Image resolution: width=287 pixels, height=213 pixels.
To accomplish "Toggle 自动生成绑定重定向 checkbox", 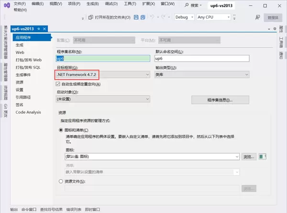I will [58, 84].
